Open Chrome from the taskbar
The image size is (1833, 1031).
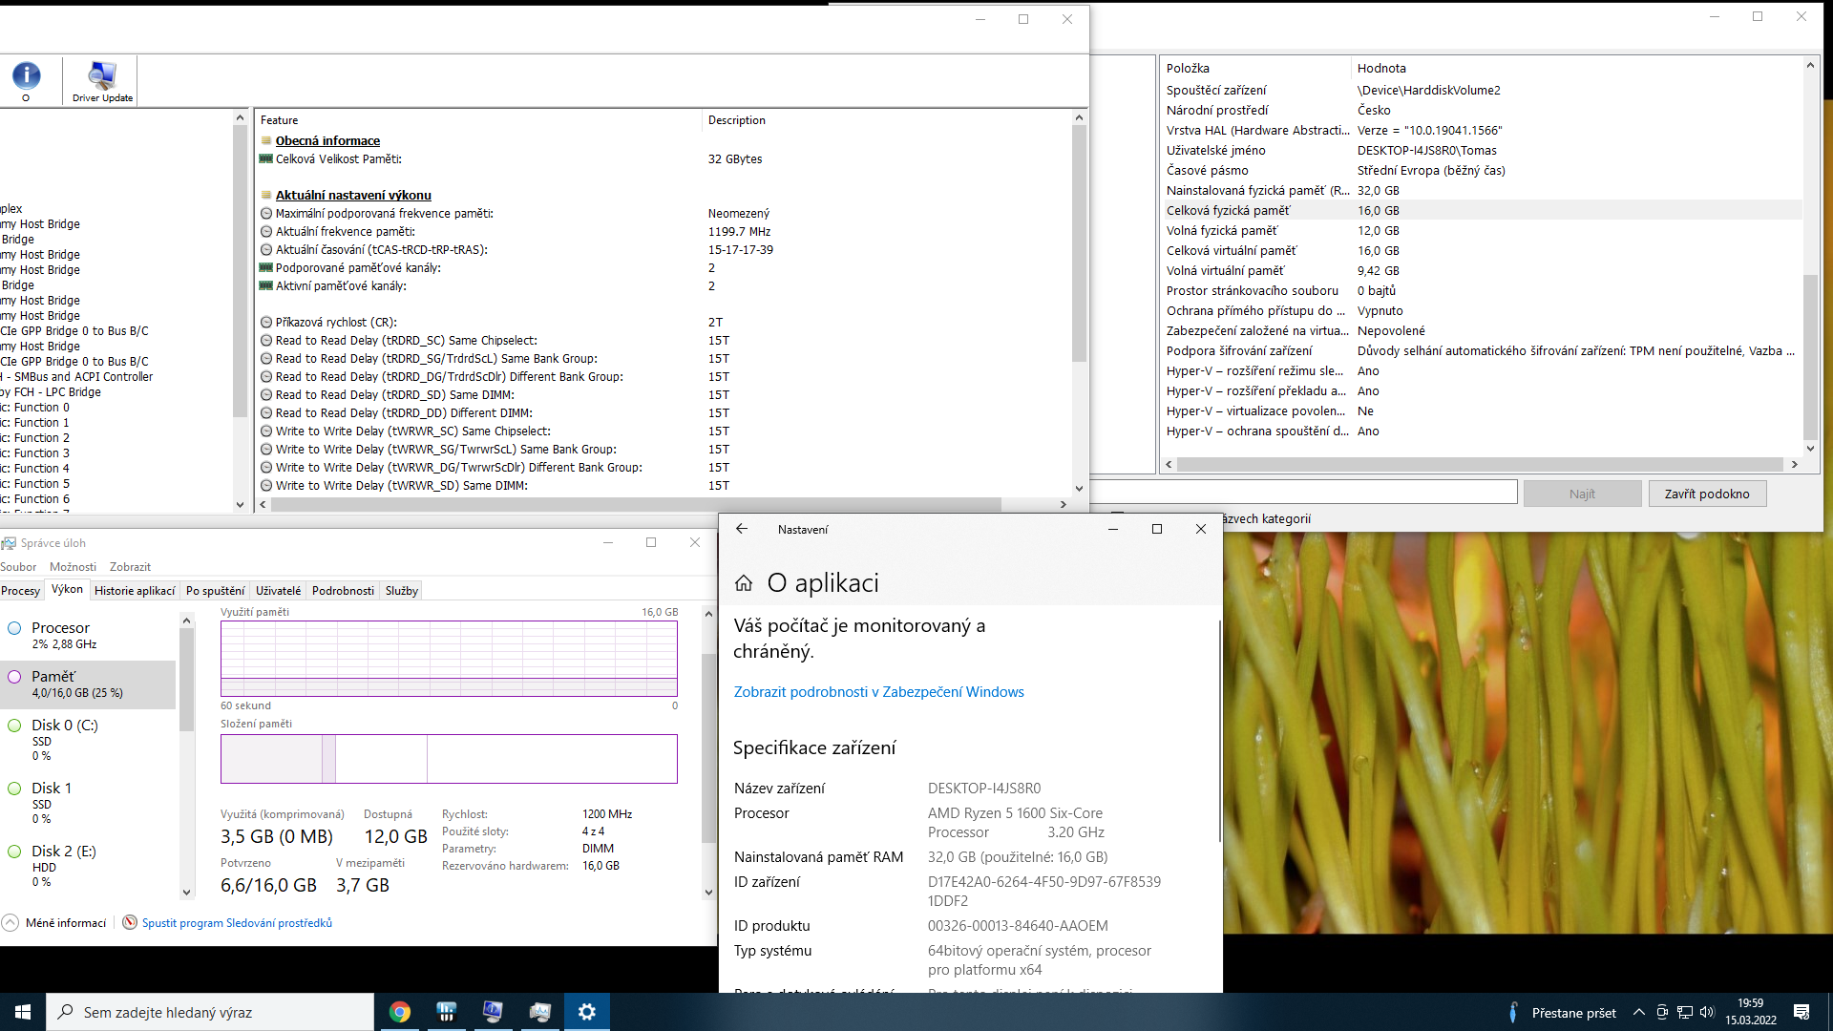(400, 1012)
